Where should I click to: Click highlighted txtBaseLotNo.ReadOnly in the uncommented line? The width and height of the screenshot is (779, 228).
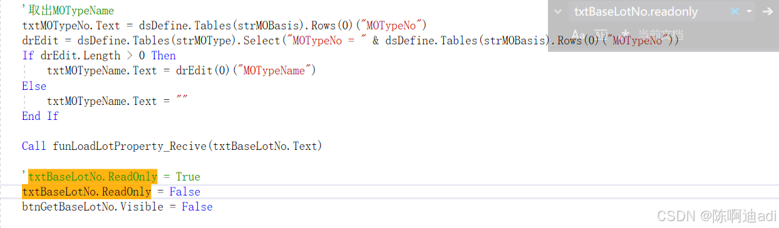tap(86, 192)
